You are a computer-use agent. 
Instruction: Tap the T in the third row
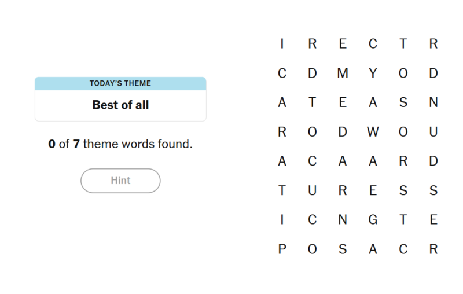[313, 103]
